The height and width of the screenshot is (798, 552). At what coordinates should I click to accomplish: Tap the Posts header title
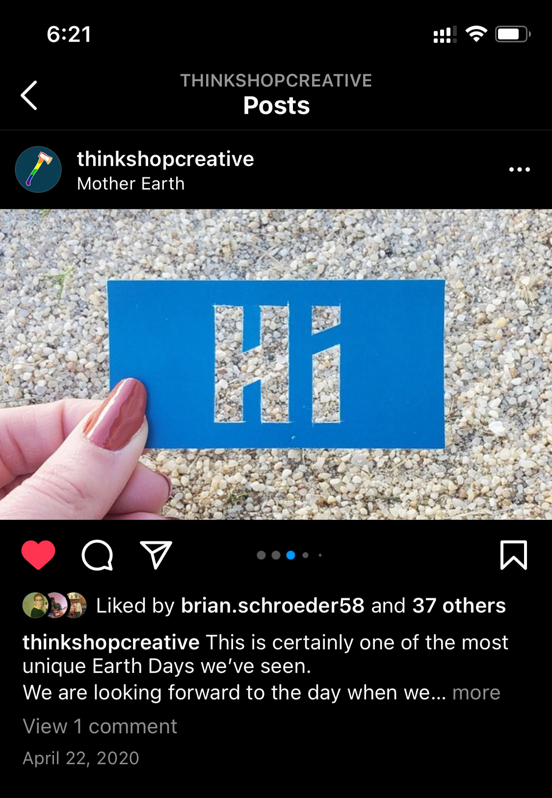[276, 106]
